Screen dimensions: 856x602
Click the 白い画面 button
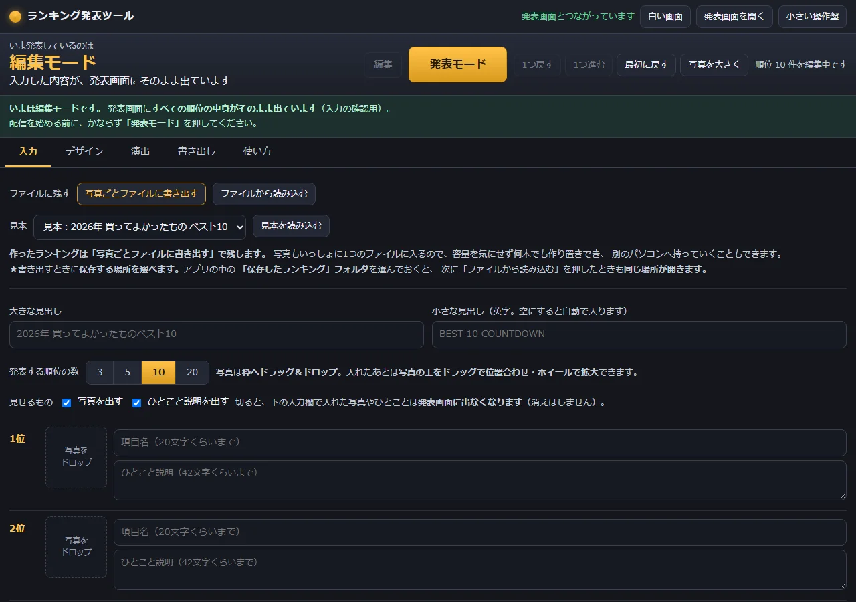[x=665, y=17]
